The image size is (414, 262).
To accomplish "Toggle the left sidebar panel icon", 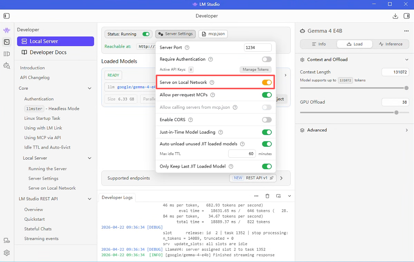I will point(7,16).
